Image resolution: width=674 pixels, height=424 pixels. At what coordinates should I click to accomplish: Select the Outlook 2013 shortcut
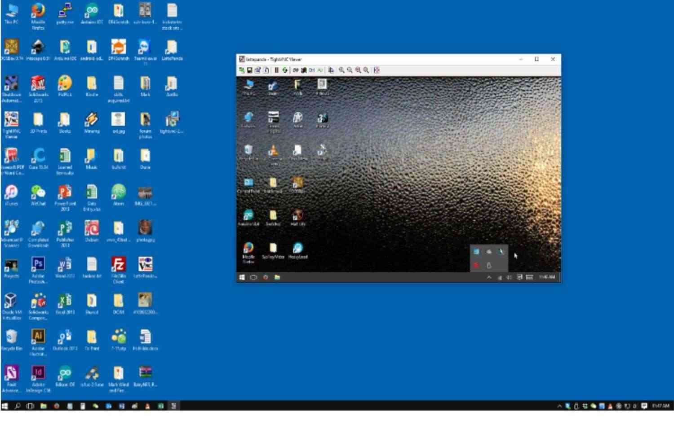pos(65,340)
